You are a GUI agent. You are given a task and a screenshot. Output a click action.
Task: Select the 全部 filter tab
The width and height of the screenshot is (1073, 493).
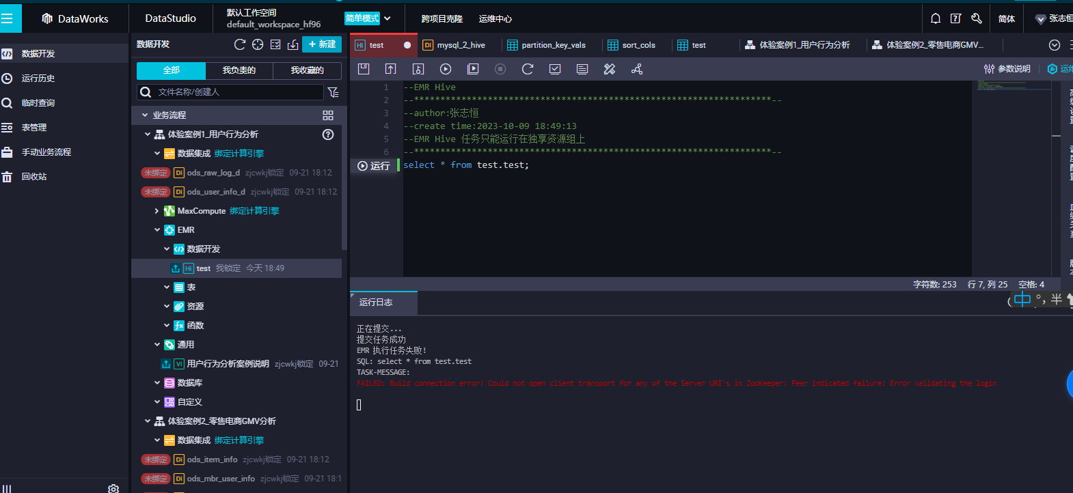pyautogui.click(x=171, y=70)
